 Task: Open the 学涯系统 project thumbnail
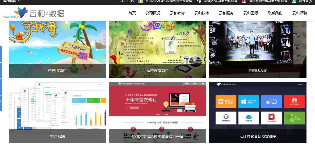[57, 111]
